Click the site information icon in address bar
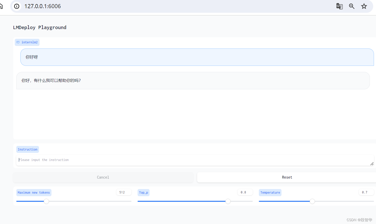This screenshot has height=224, width=376. pos(17,6)
